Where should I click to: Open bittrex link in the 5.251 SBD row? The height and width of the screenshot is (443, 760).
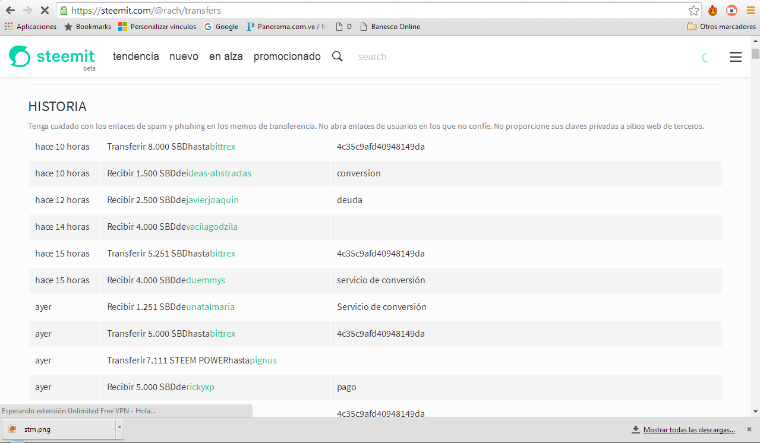[223, 254]
